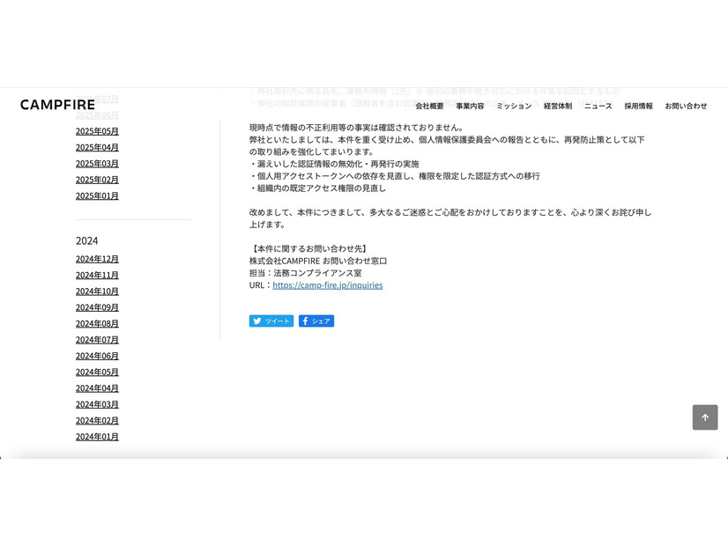
Task: Open the 2024年12月 archive link
Action: pos(97,259)
